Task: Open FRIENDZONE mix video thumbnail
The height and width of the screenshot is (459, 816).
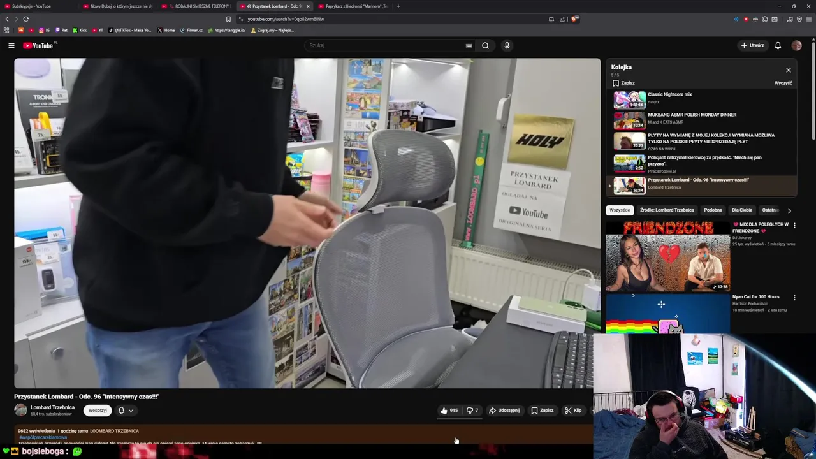Action: [667, 256]
